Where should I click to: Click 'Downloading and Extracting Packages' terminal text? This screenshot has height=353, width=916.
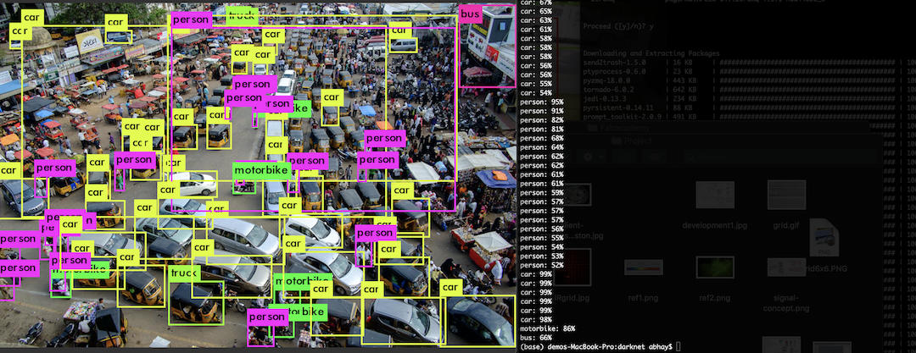(x=651, y=53)
